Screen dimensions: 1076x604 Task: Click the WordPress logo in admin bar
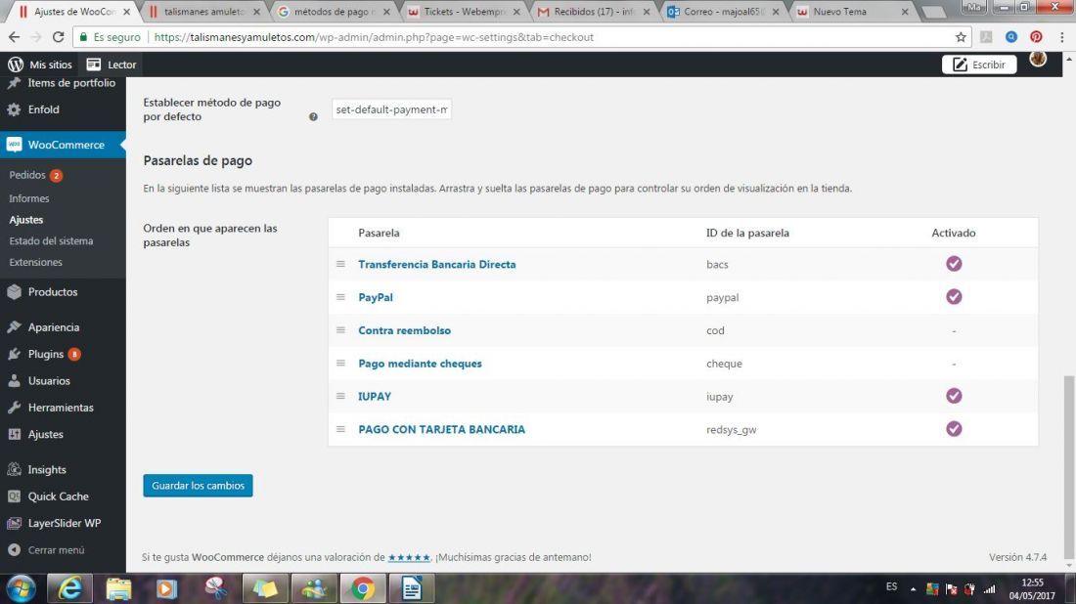[15, 65]
